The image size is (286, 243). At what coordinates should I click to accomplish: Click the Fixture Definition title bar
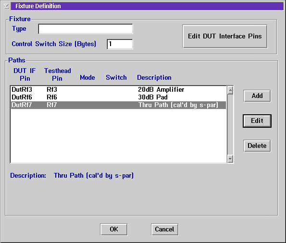click(147, 6)
